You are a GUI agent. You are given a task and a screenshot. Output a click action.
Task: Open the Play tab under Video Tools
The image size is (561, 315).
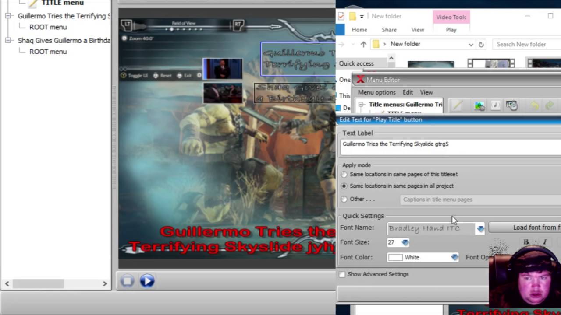pyautogui.click(x=451, y=30)
